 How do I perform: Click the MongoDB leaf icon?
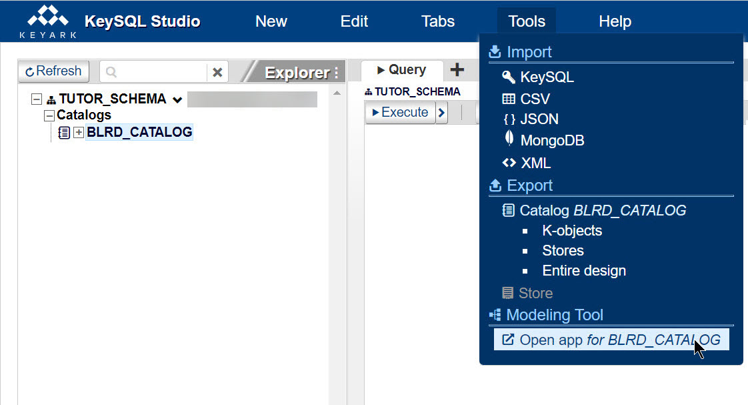tap(509, 138)
